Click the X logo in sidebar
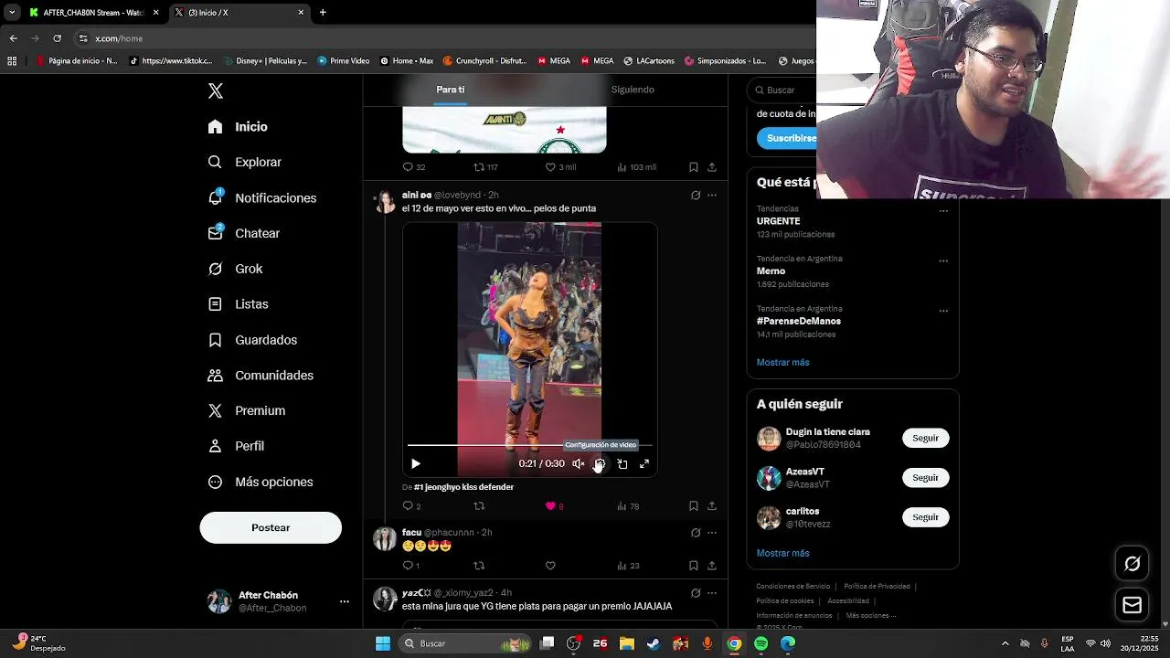Image resolution: width=1170 pixels, height=658 pixels. click(x=216, y=90)
